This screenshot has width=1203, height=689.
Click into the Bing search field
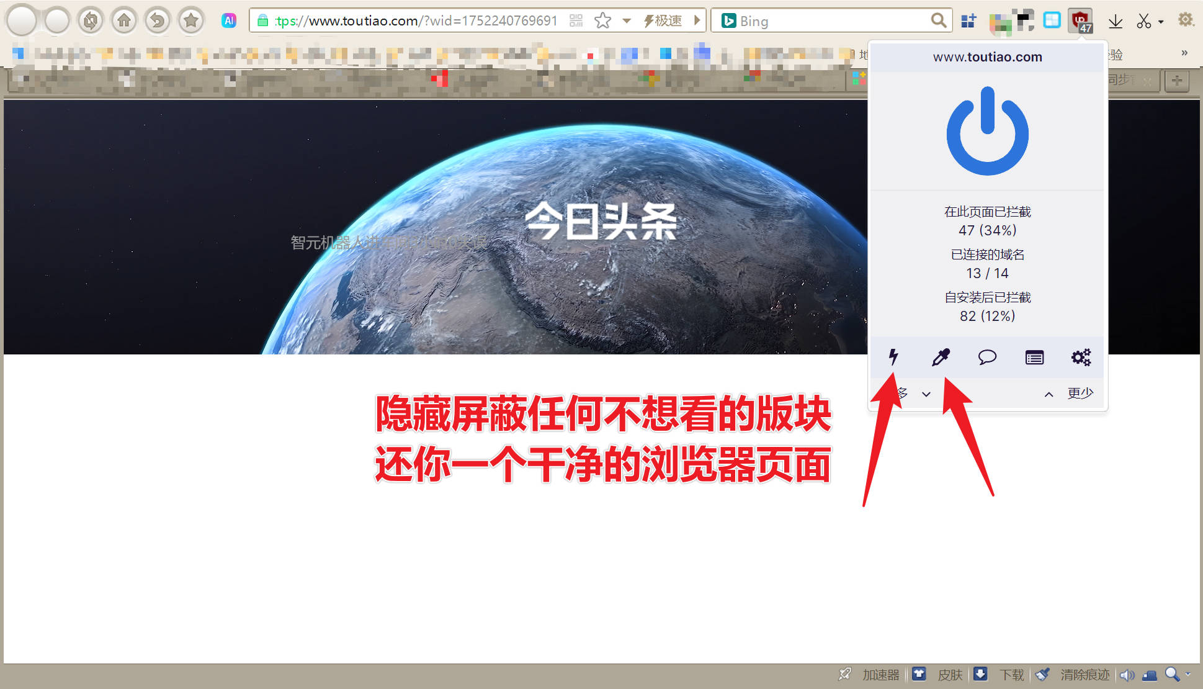pyautogui.click(x=831, y=20)
